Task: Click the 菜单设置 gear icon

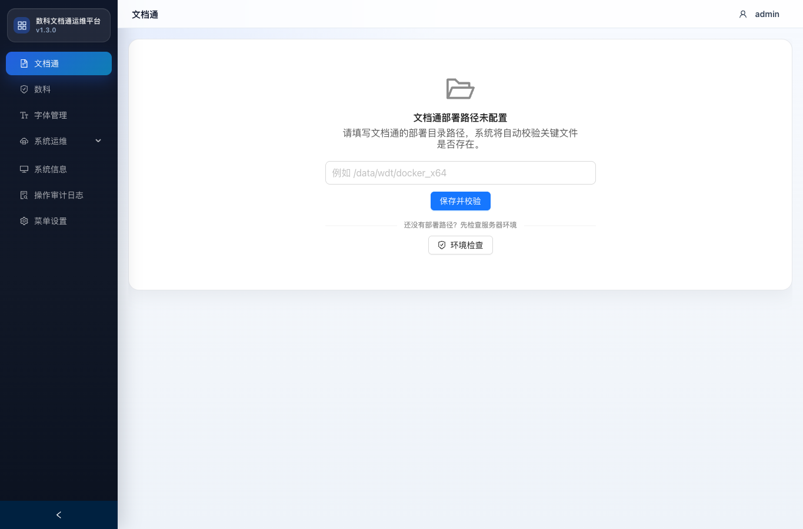Action: point(24,221)
